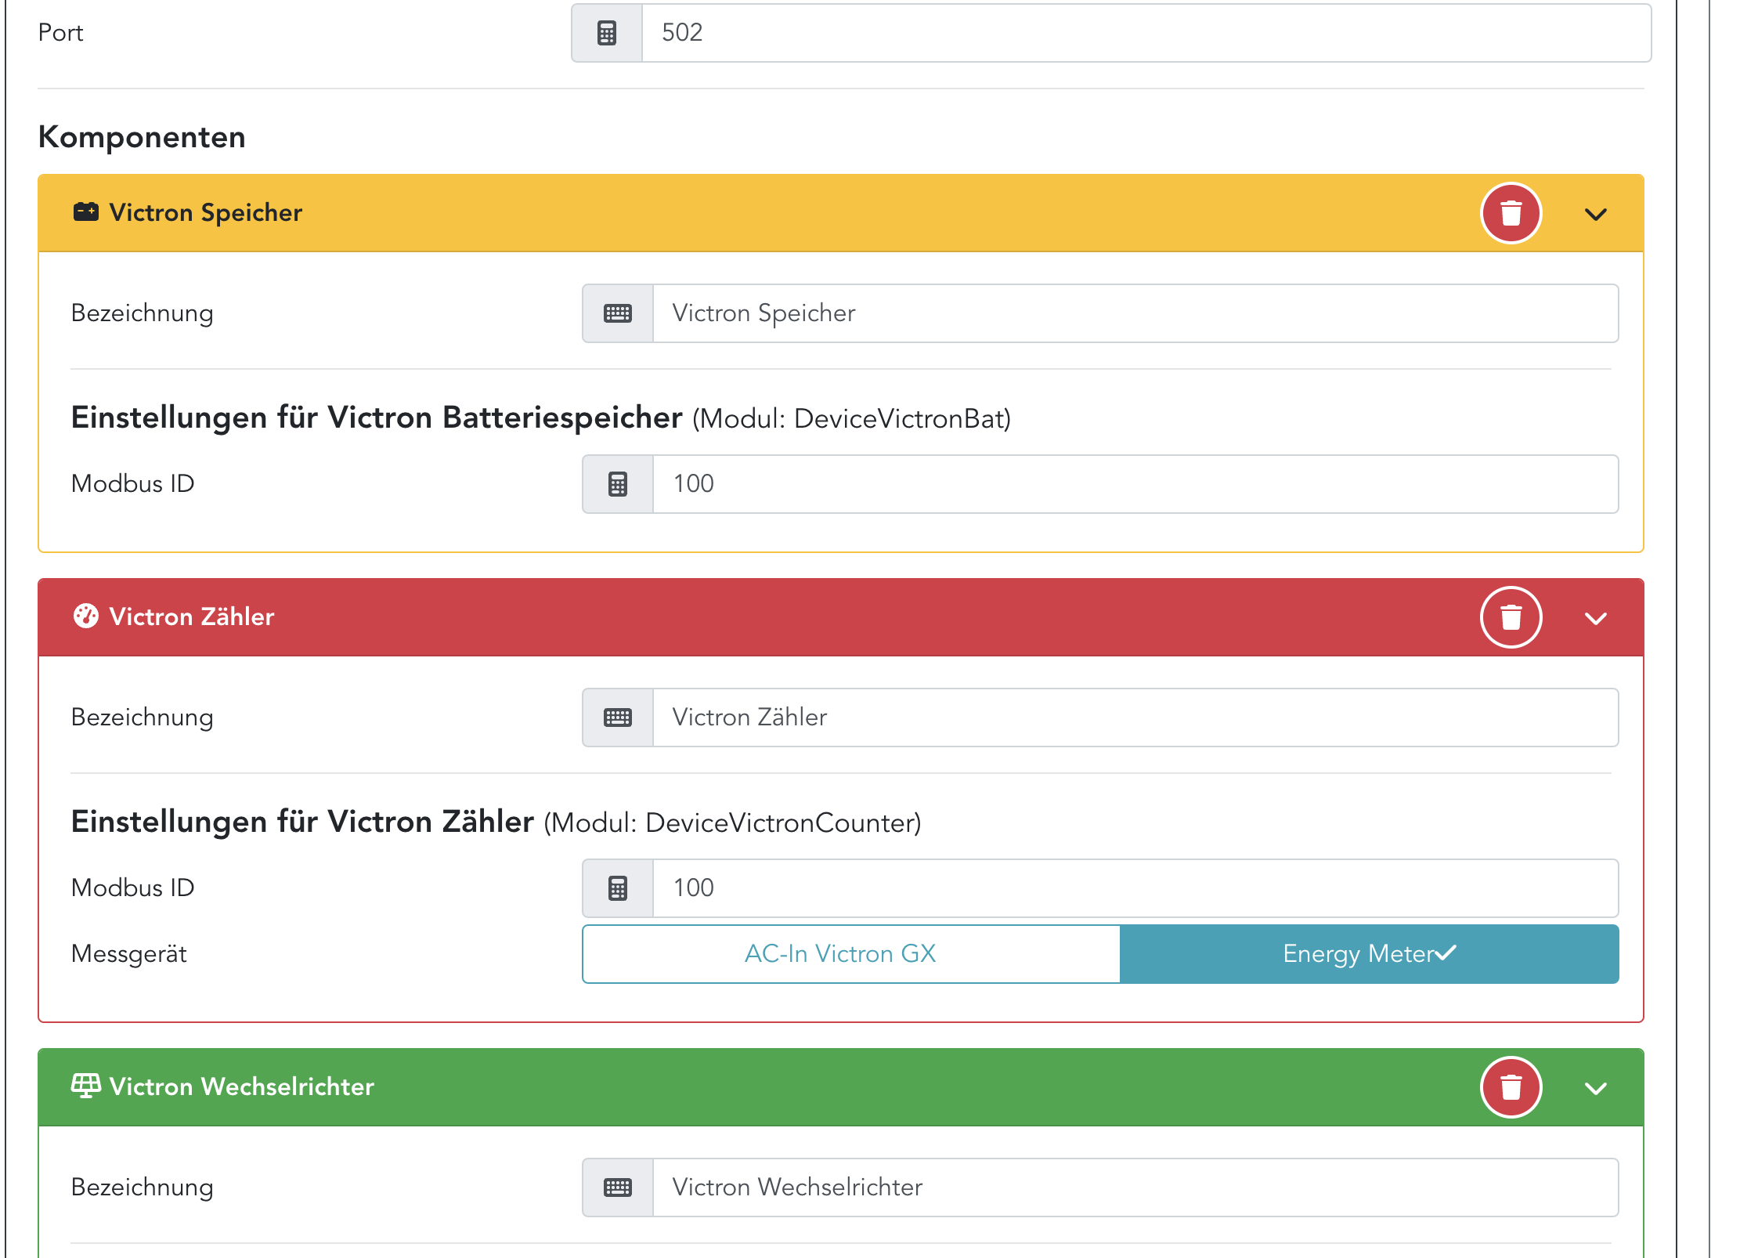Click keyboard icon beside Victron Speicher name
This screenshot has height=1258, width=1740.
click(x=618, y=313)
